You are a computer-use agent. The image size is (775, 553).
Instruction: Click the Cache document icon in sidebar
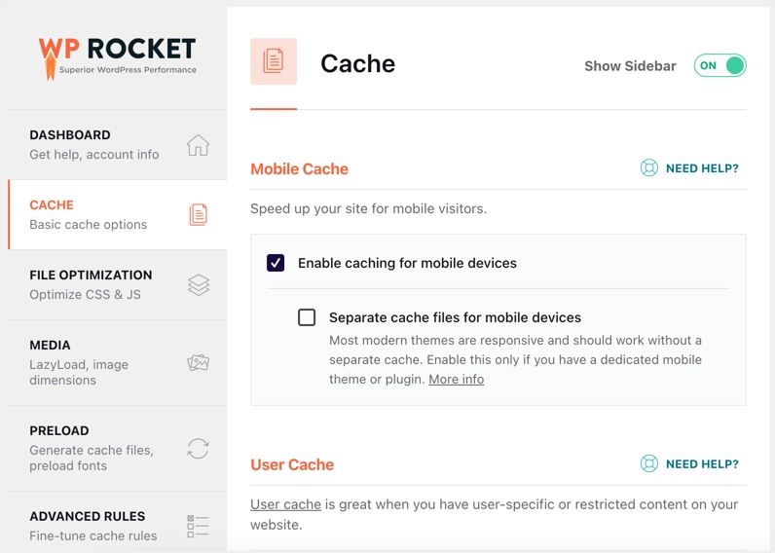198,215
